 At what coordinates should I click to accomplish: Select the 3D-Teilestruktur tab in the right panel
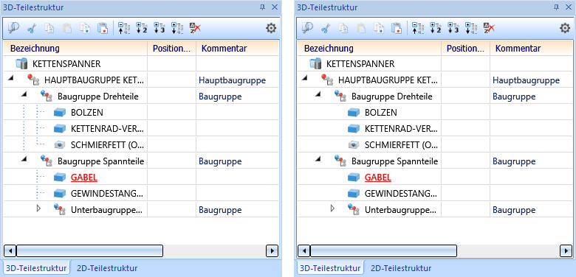[330, 268]
